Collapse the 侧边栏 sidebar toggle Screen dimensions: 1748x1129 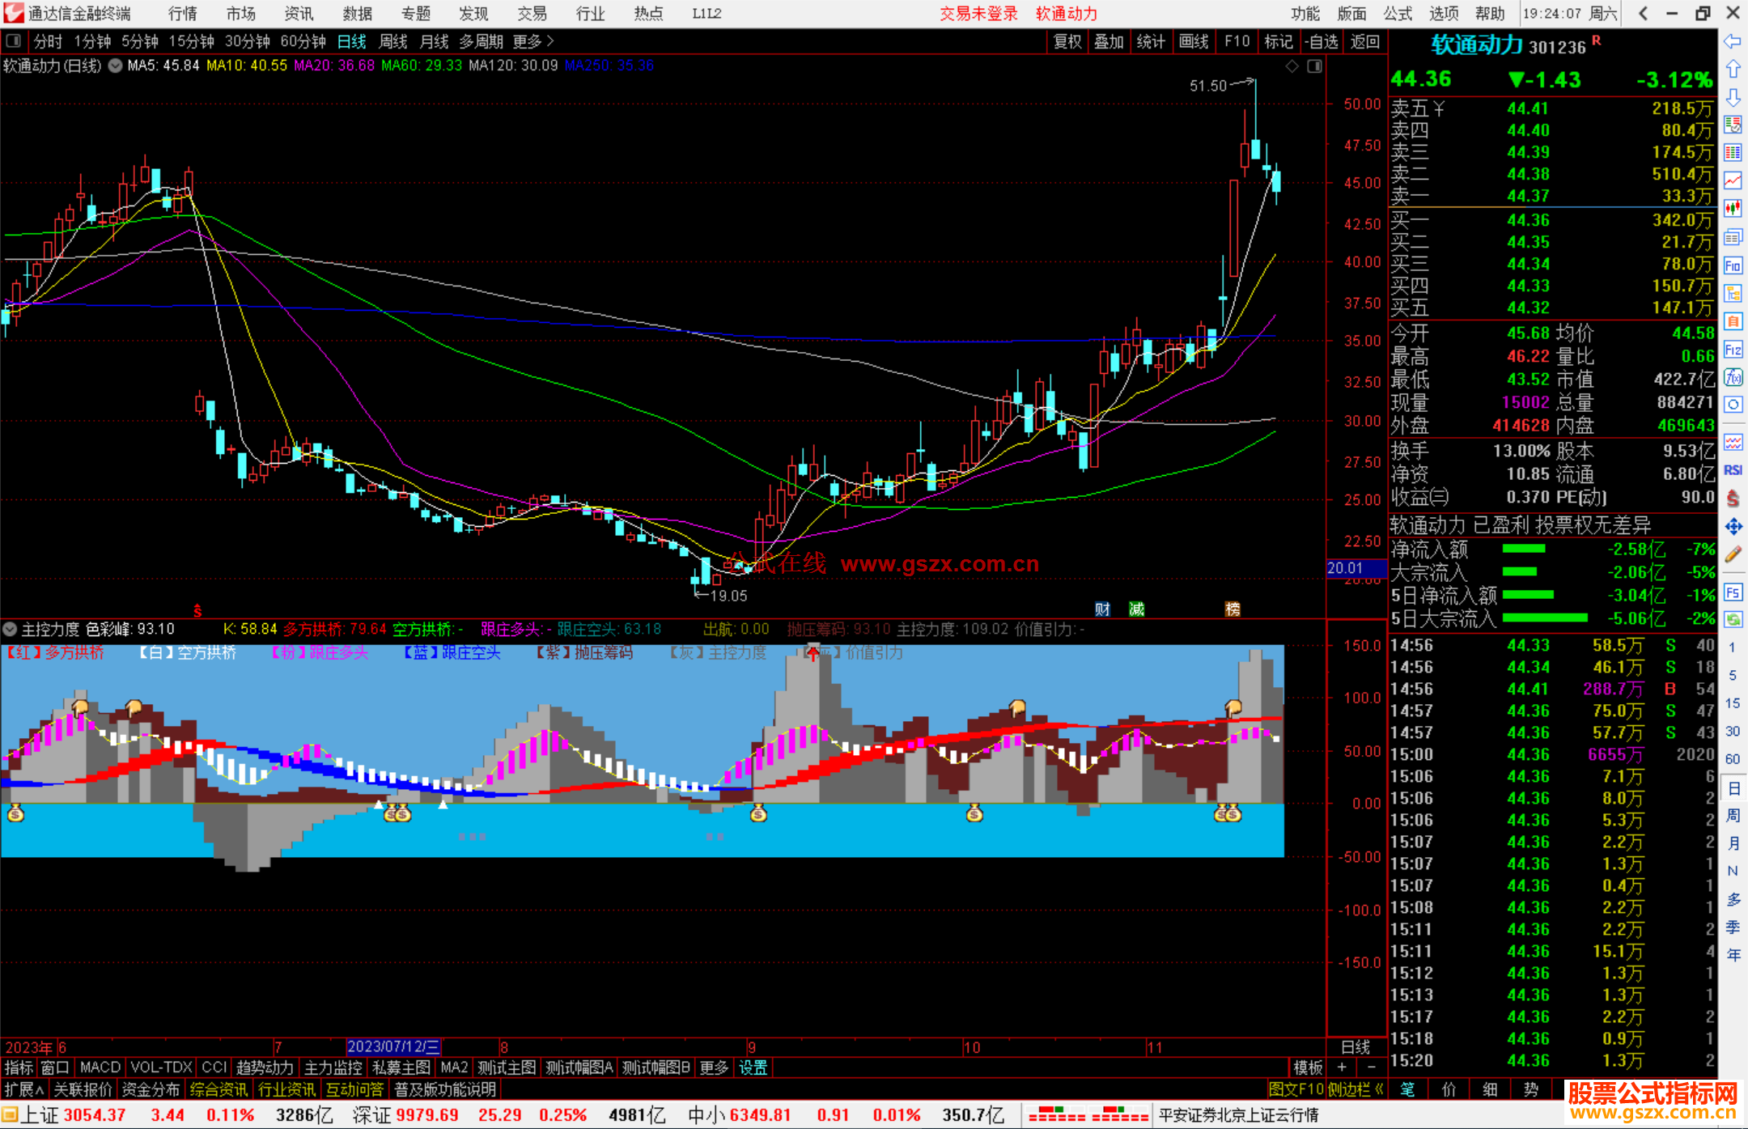[1356, 1089]
